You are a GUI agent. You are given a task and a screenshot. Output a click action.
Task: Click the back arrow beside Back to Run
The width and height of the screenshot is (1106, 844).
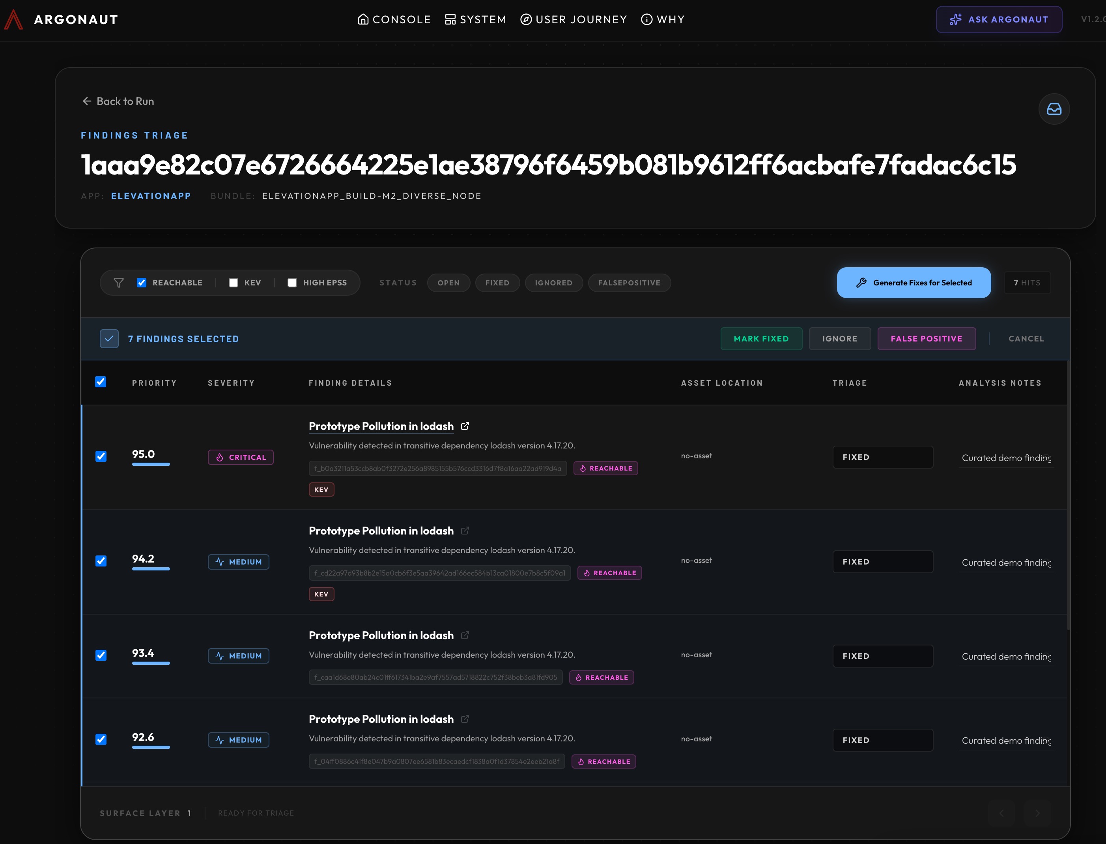click(87, 101)
